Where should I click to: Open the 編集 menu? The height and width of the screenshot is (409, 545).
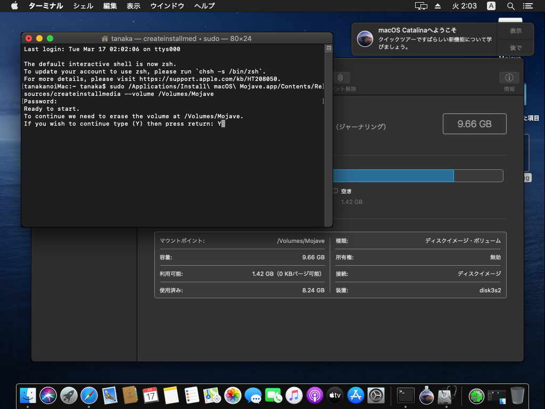click(x=110, y=6)
